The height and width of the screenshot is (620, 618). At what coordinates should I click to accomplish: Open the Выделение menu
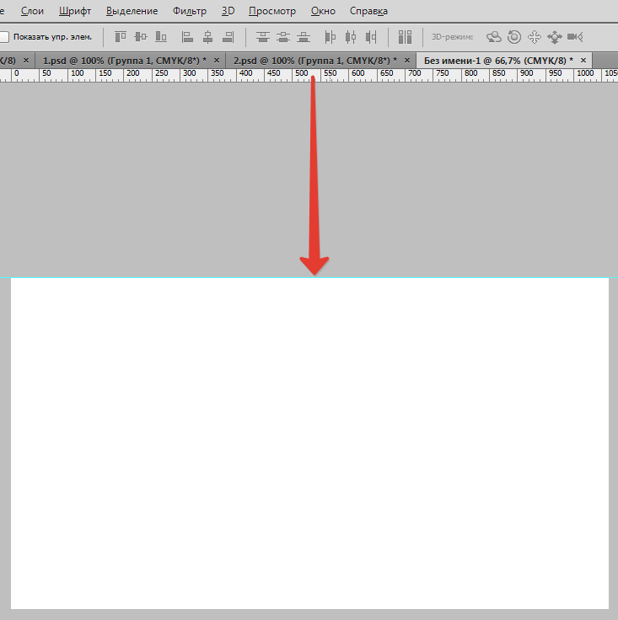click(132, 11)
